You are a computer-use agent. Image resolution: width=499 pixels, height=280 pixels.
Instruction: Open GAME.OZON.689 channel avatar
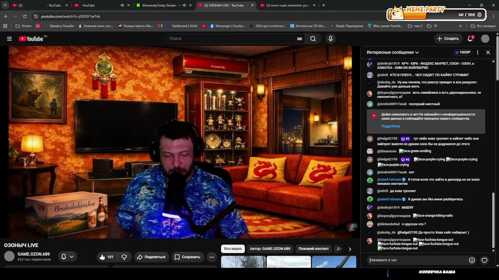tap(9, 256)
